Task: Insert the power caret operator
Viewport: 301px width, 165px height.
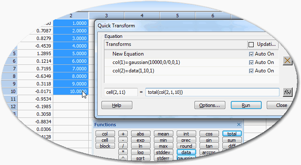Action: pos(123,158)
